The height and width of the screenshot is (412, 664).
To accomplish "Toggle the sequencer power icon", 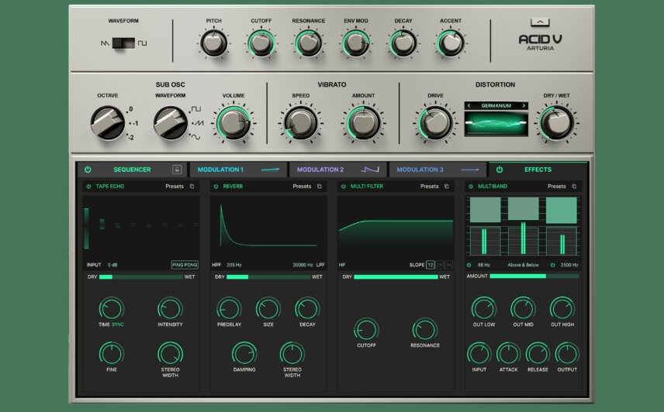I will (x=88, y=170).
